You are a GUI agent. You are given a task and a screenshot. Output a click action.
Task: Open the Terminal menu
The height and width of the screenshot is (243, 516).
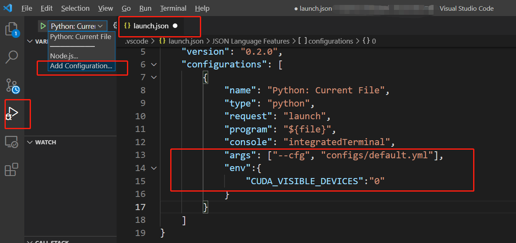coord(173,8)
